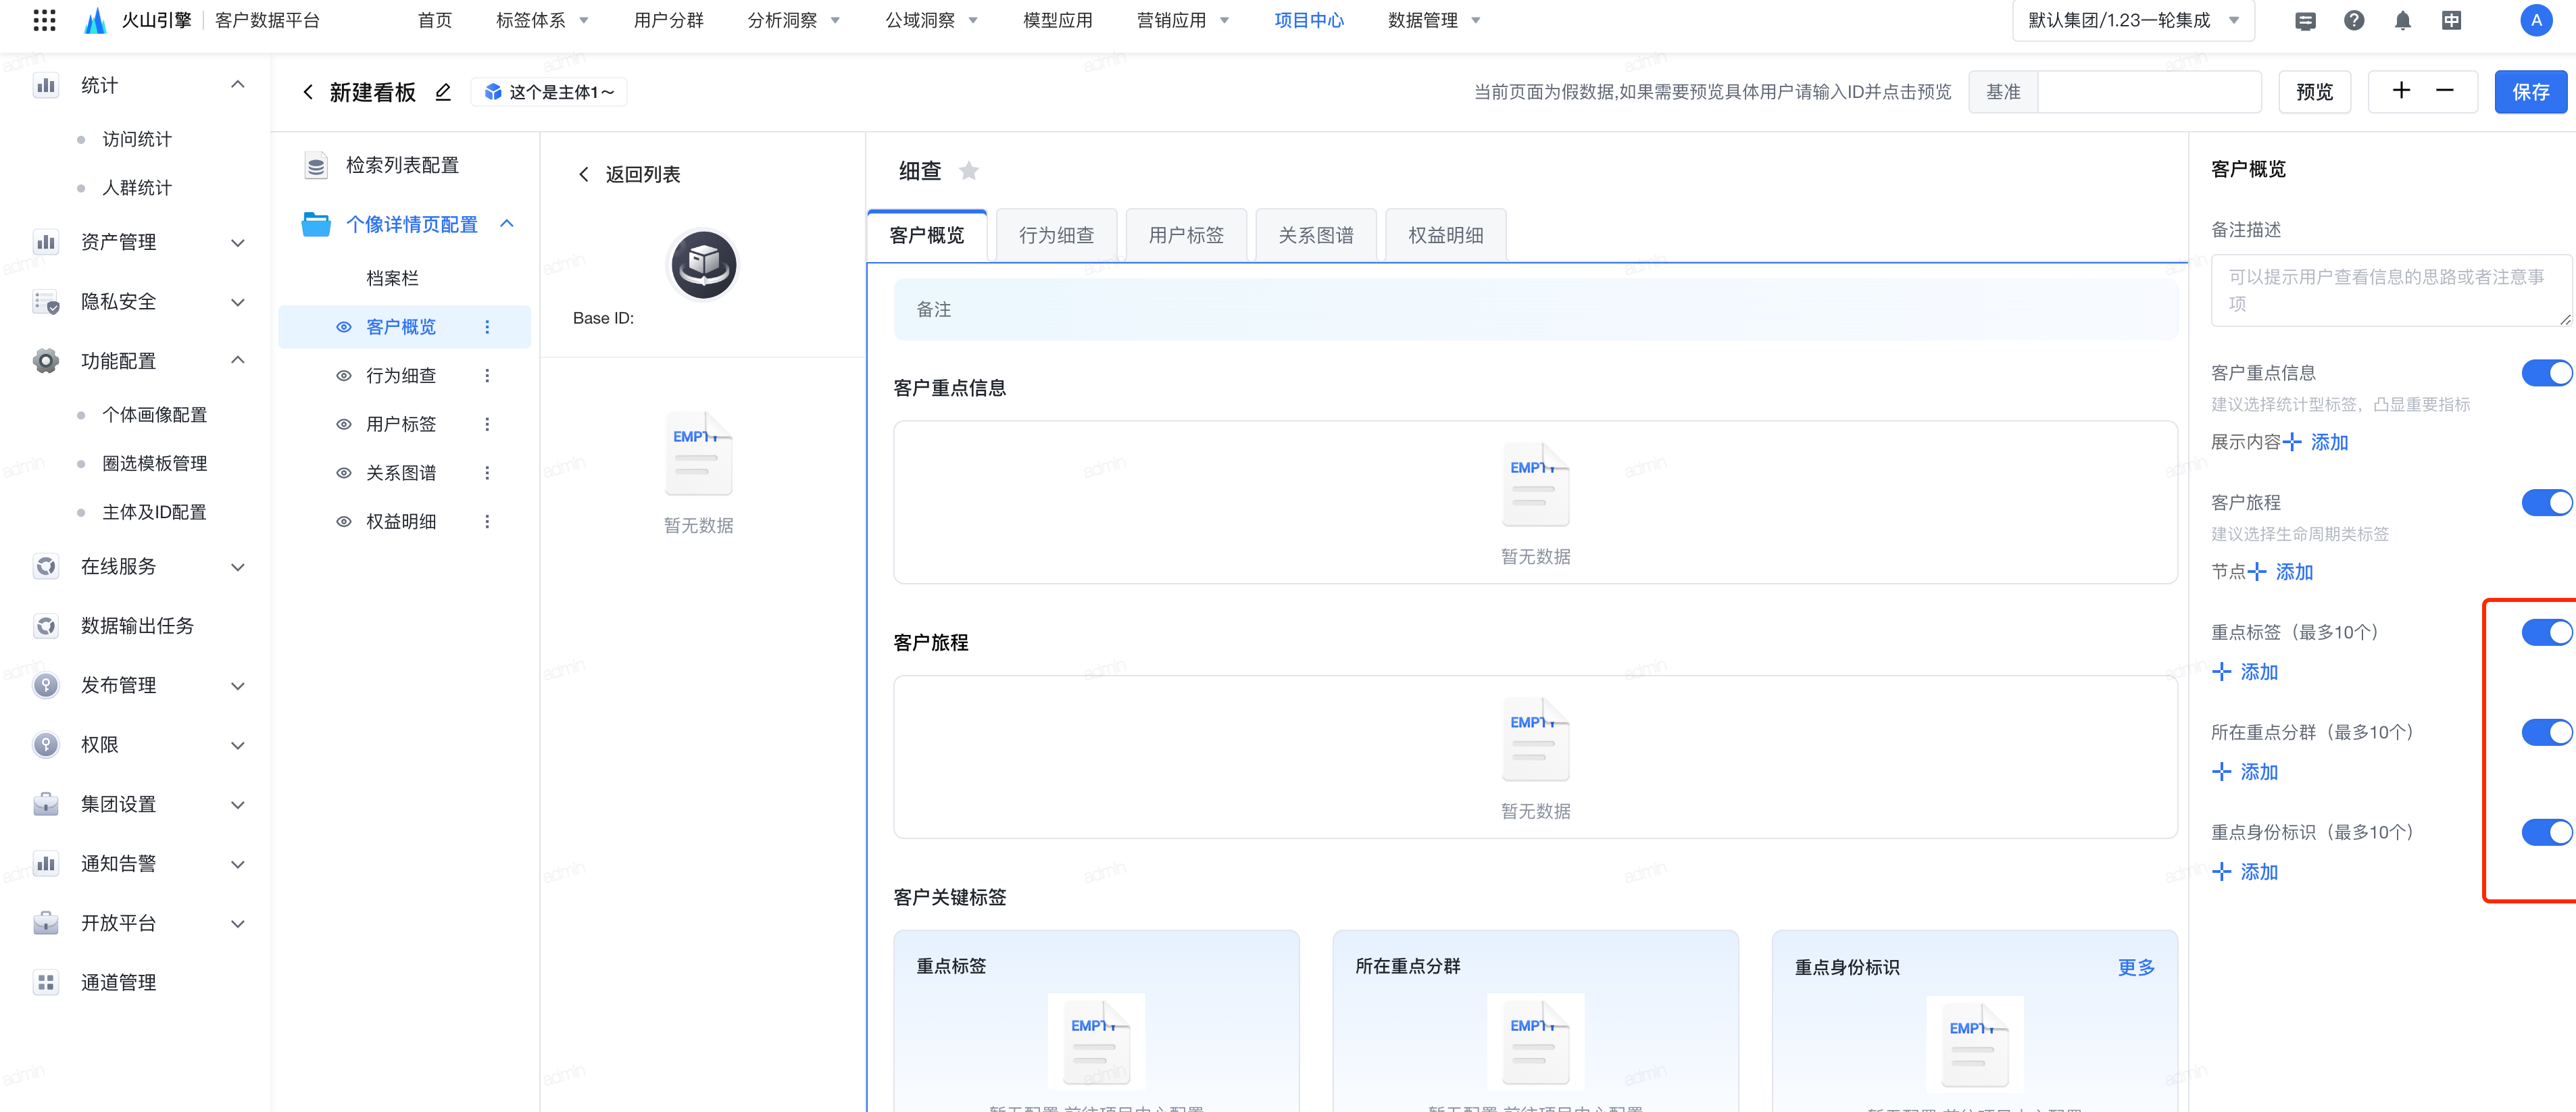The height and width of the screenshot is (1112, 2576).
Task: Click the 基准 ID input field
Action: tap(2149, 92)
